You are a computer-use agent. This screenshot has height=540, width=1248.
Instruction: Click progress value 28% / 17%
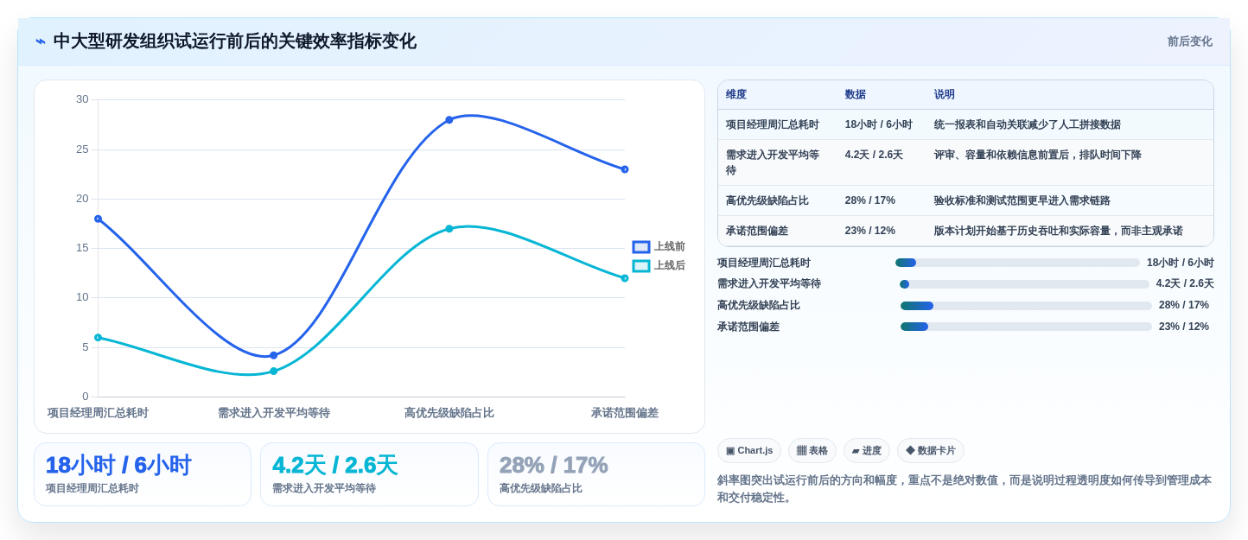(1184, 305)
